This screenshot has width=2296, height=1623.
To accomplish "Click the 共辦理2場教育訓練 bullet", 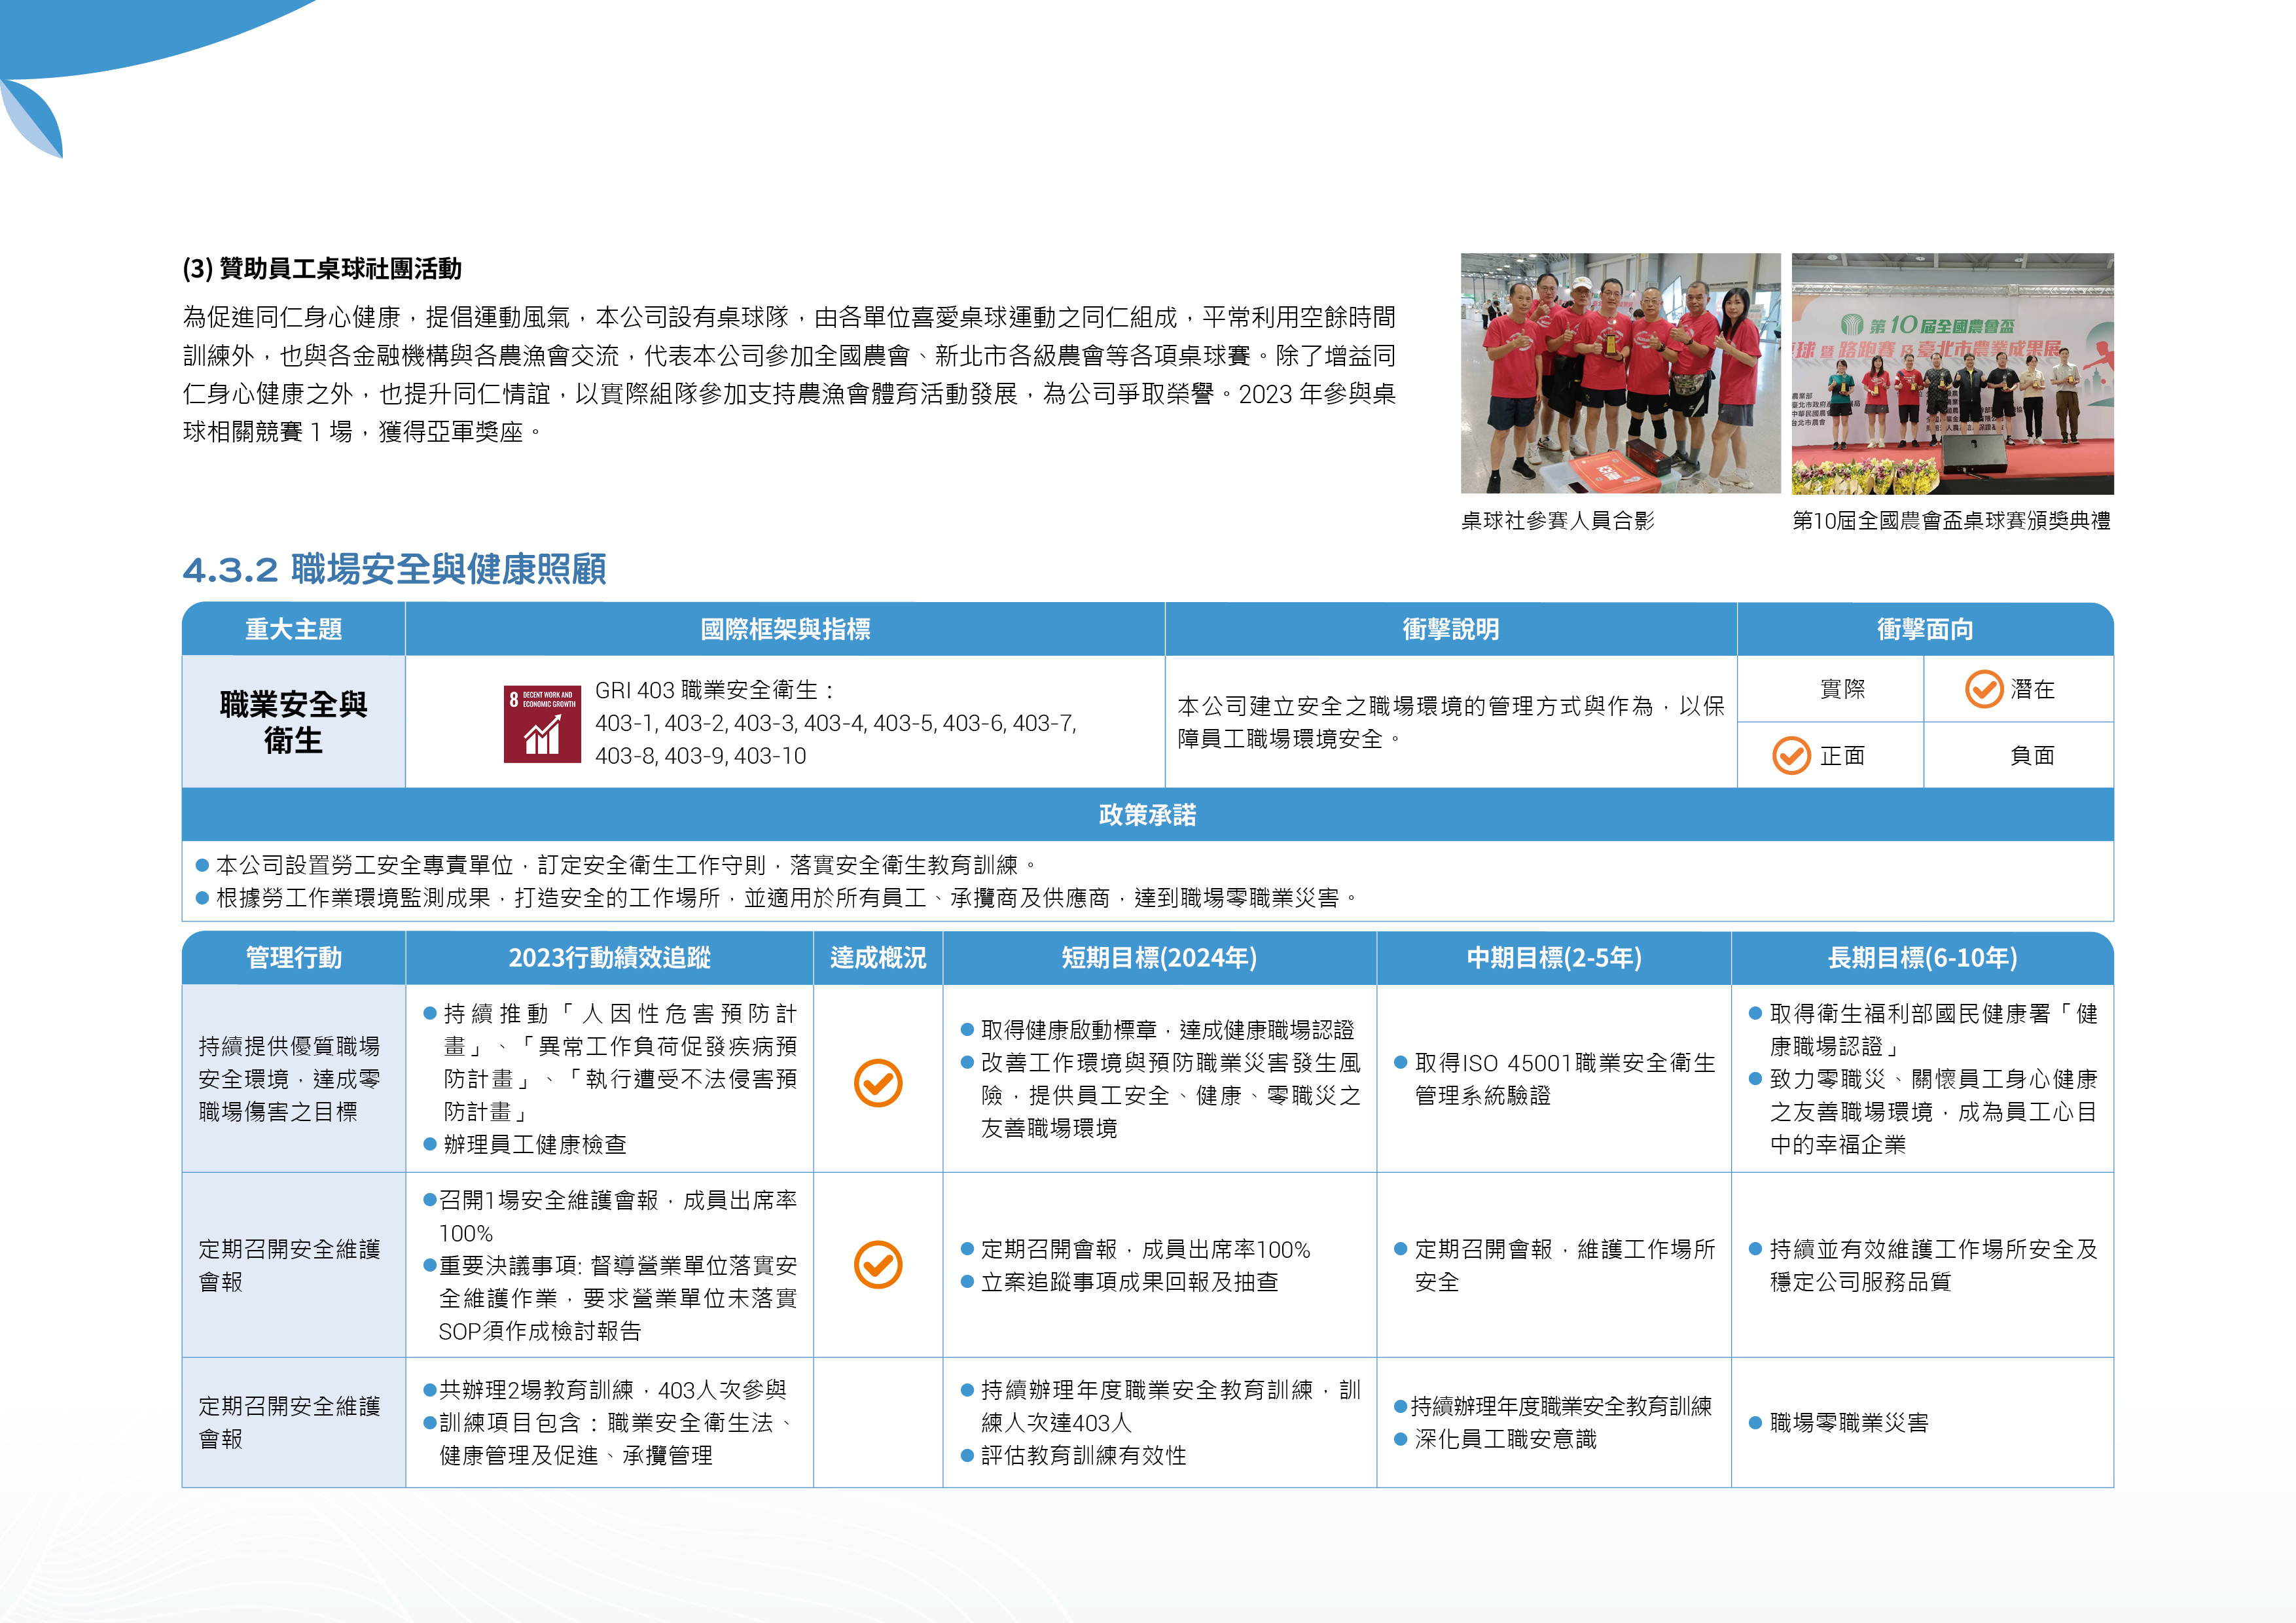I will pyautogui.click(x=605, y=1390).
